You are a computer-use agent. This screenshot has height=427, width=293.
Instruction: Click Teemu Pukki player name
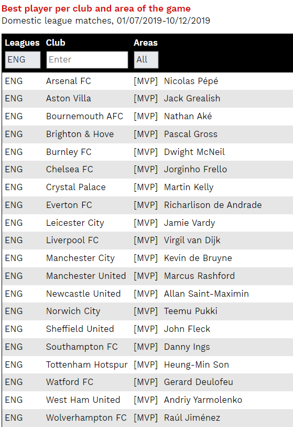[x=191, y=311]
